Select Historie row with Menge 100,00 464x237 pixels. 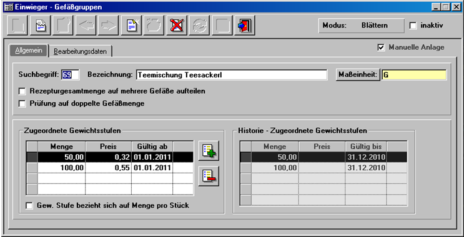[x=323, y=168]
